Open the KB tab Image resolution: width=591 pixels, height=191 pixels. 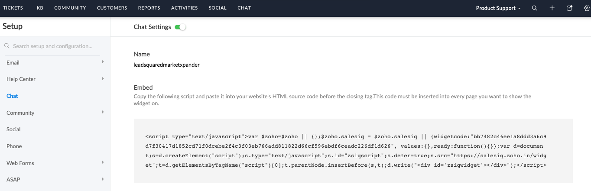tap(40, 8)
